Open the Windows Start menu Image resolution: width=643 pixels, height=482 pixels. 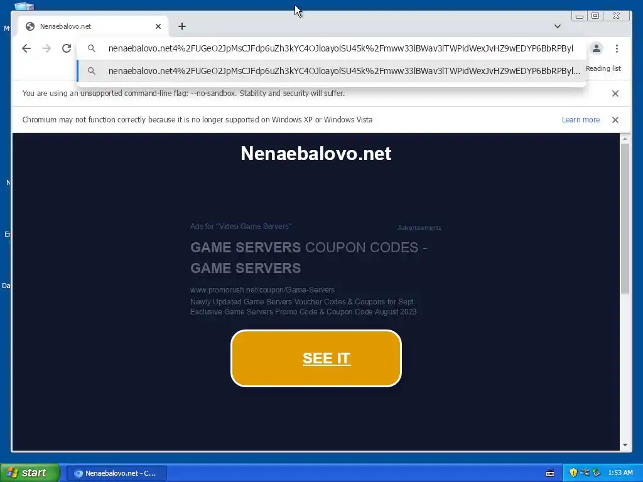click(x=30, y=473)
